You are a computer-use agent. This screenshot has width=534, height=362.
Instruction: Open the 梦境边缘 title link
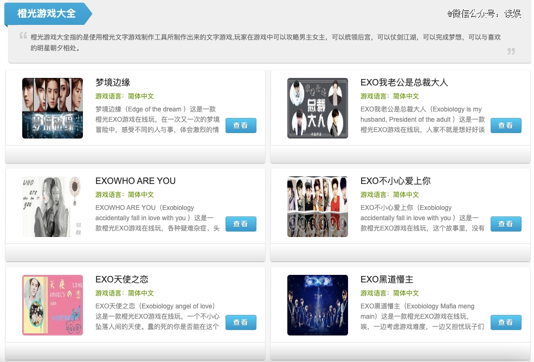(x=113, y=82)
